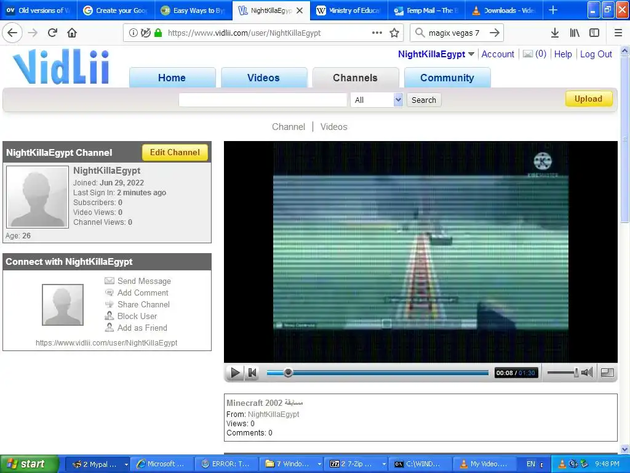Image resolution: width=630 pixels, height=473 pixels.
Task: Open the NightKillaEgypt link after From:
Action: (x=274, y=414)
